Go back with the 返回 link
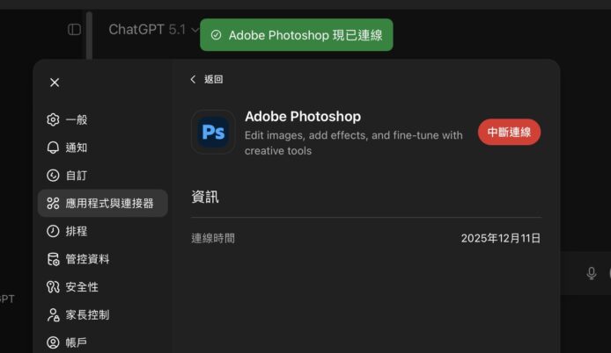This screenshot has width=611, height=353. click(207, 79)
